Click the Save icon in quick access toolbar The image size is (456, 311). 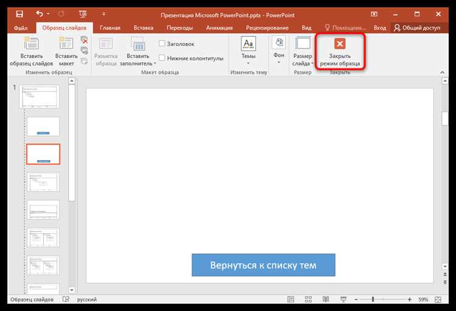[x=19, y=14]
